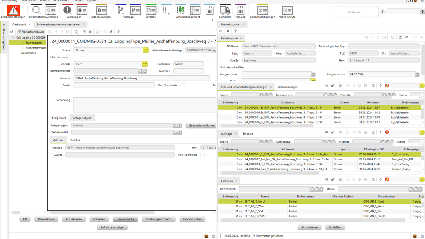Collapse the Call logging tree node

click(13, 38)
